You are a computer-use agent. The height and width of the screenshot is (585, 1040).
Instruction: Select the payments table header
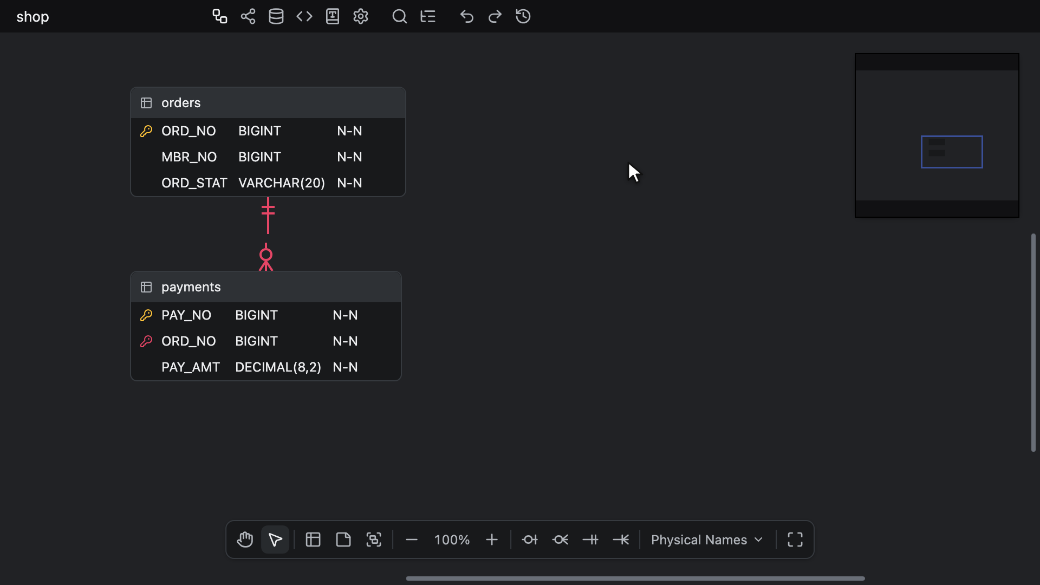point(266,287)
